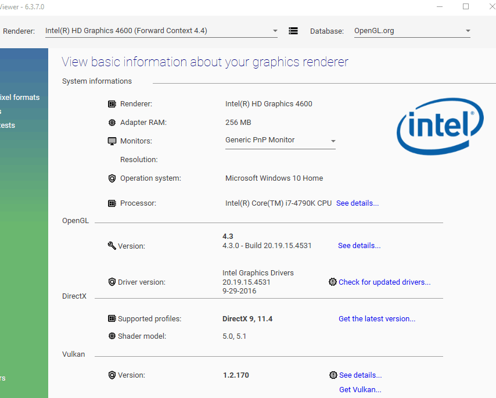Click the monitor icon next to Monitors
This screenshot has height=398, width=496.
coord(112,141)
